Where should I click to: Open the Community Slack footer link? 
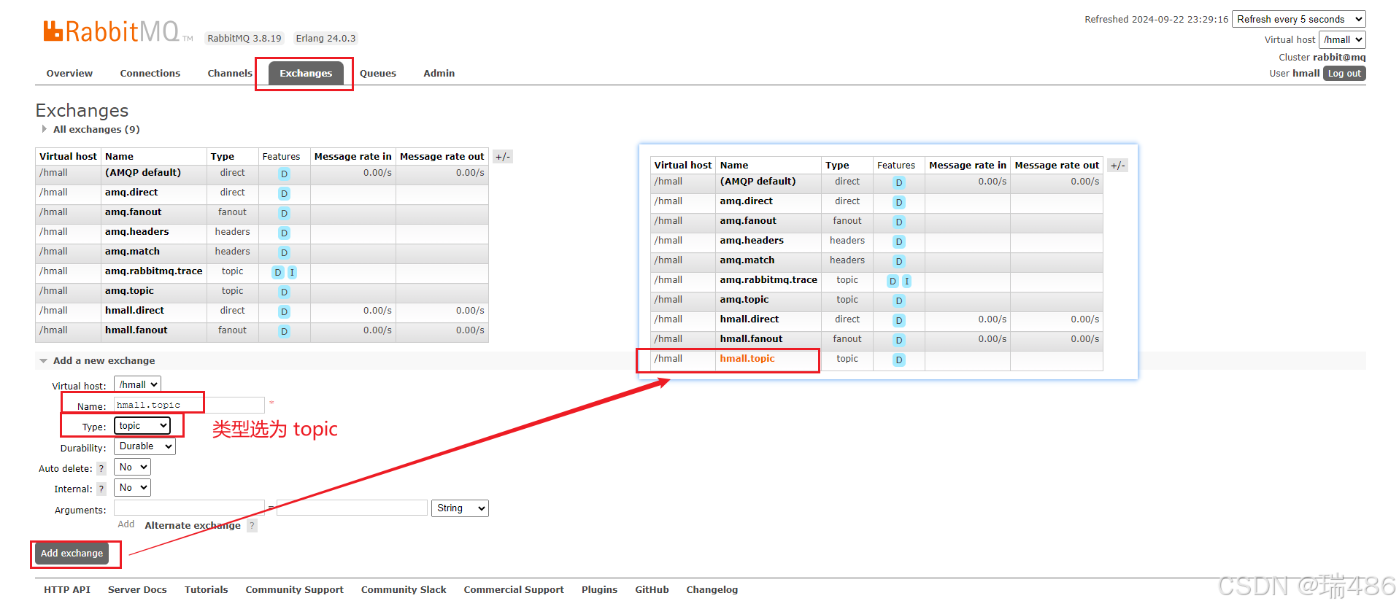pos(404,590)
